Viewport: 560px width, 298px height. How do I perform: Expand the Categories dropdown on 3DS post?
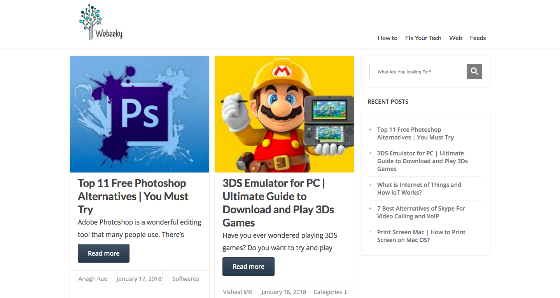point(330,292)
